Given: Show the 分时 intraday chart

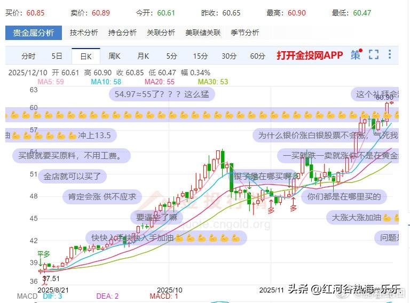Looking at the screenshot, I should 28,56.
